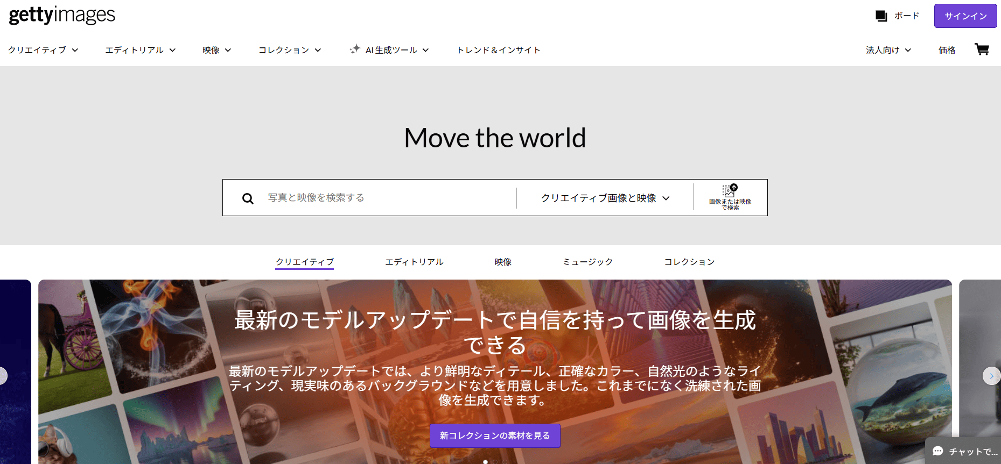Go to next carousel slide arrow
The height and width of the screenshot is (464, 1001).
(x=991, y=376)
